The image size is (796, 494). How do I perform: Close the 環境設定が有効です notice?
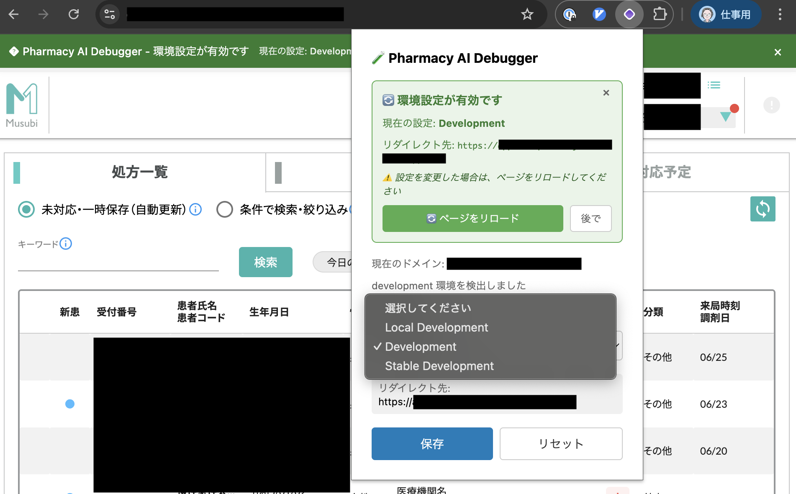[606, 93]
